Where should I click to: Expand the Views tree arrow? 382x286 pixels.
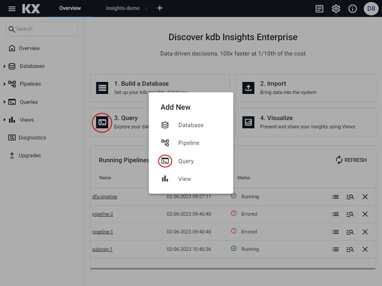pos(5,120)
